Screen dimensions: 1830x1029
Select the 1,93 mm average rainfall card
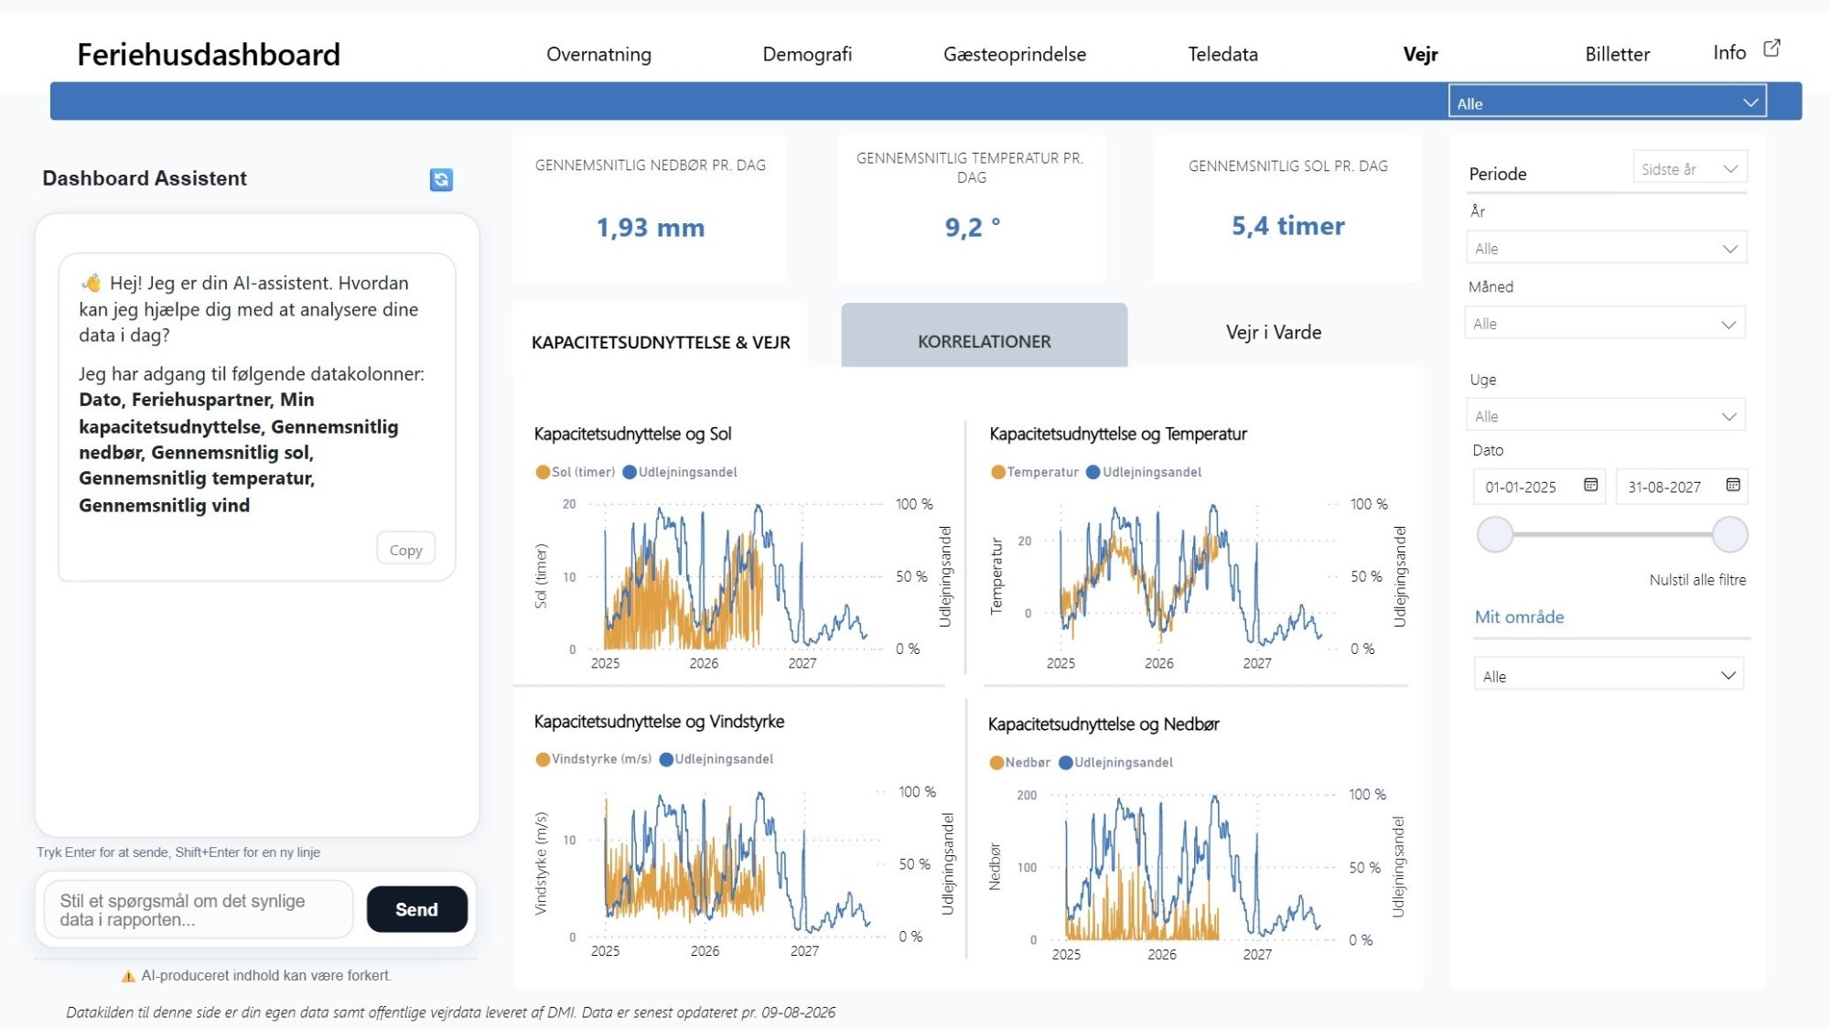[650, 209]
